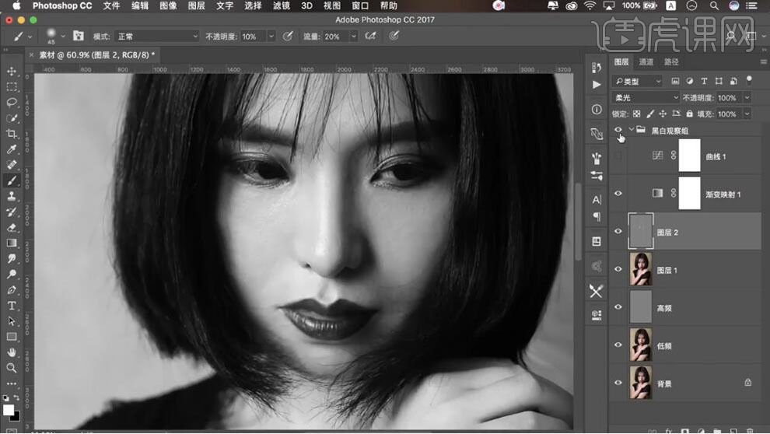Select the Crop tool
Screen dimensions: 770x434
click(12, 134)
